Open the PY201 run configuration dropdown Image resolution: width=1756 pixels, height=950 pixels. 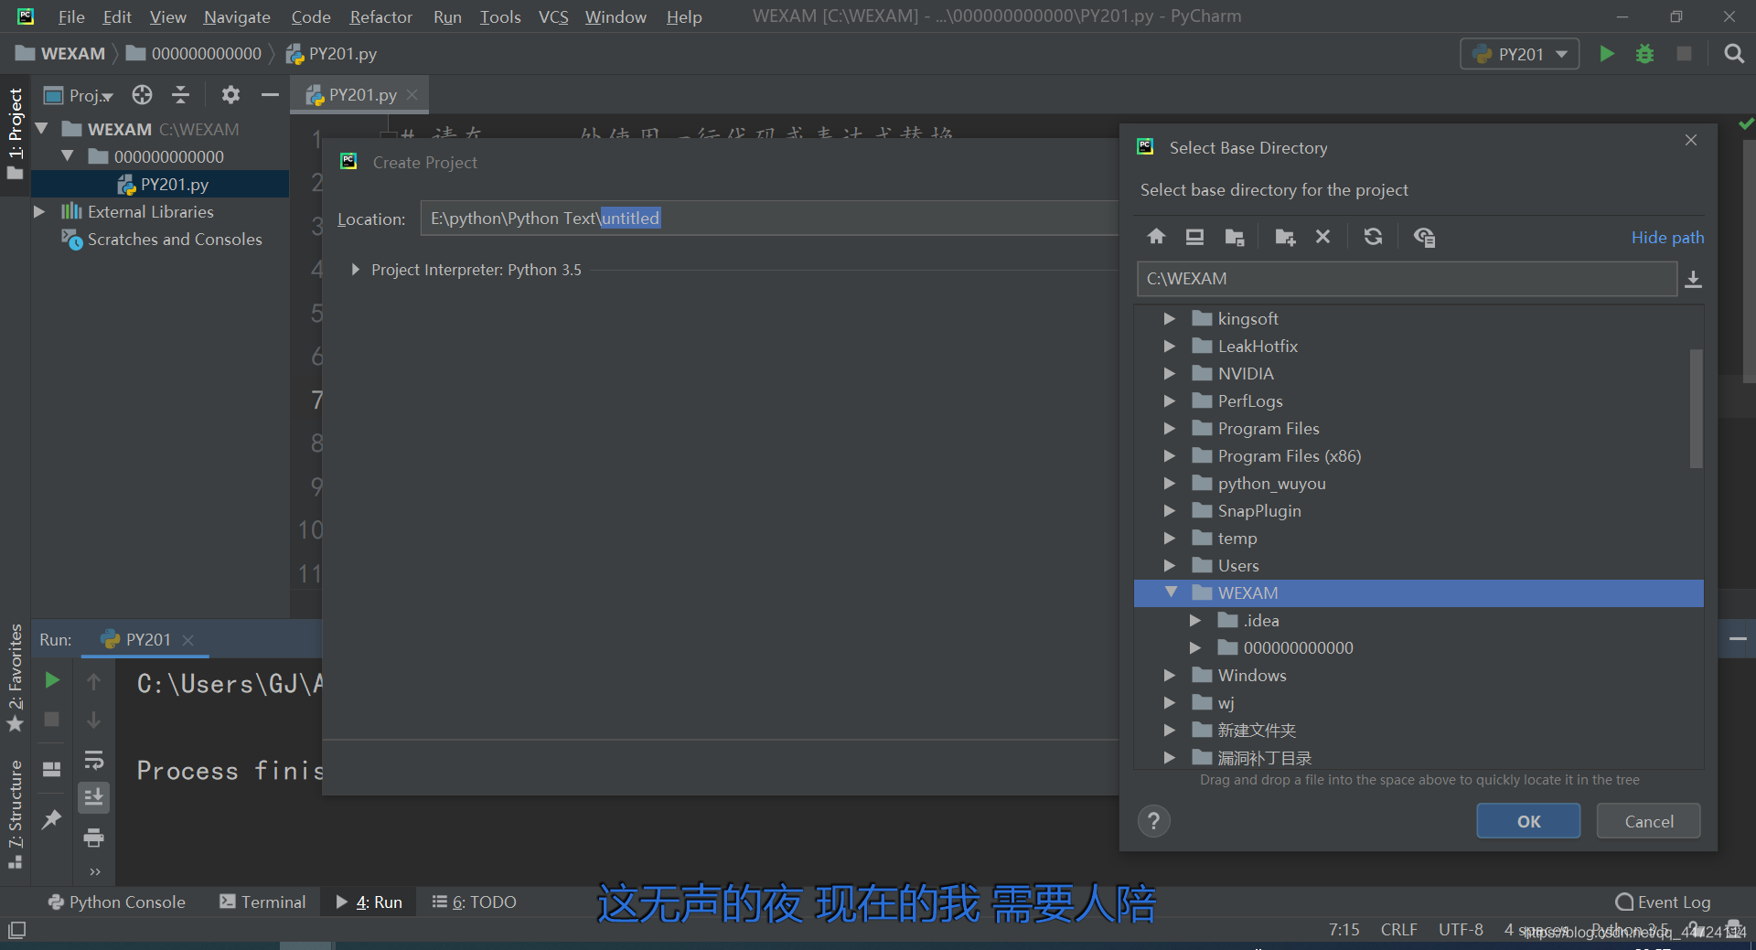click(1520, 54)
